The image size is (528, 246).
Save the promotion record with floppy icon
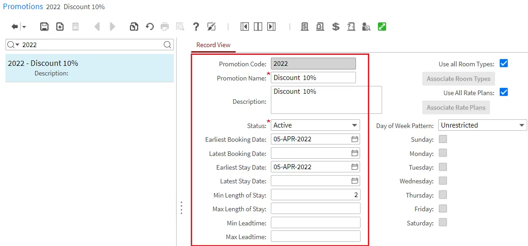[44, 27]
